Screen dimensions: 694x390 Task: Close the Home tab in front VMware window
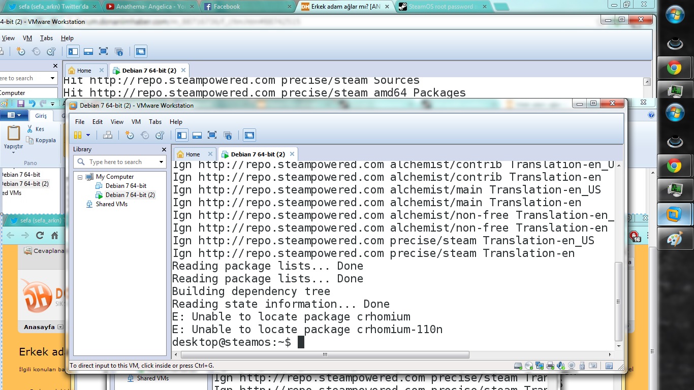(x=209, y=154)
